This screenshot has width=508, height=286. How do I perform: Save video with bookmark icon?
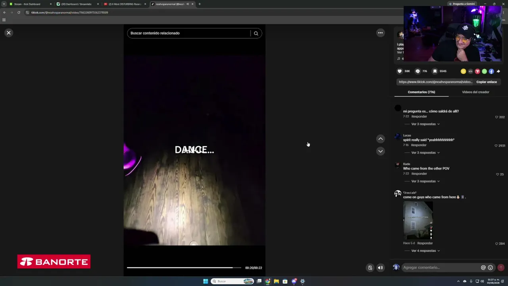pos(435,71)
